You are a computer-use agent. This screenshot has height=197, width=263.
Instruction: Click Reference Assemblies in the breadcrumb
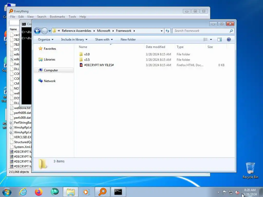77,31
